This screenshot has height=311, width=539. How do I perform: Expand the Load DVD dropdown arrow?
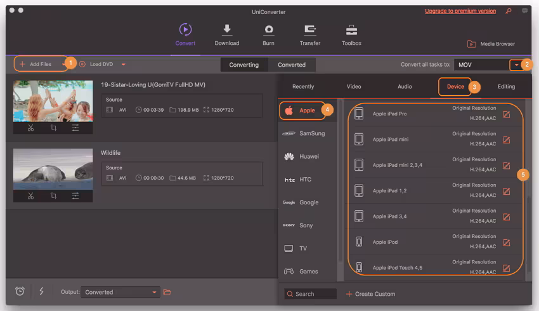click(124, 64)
